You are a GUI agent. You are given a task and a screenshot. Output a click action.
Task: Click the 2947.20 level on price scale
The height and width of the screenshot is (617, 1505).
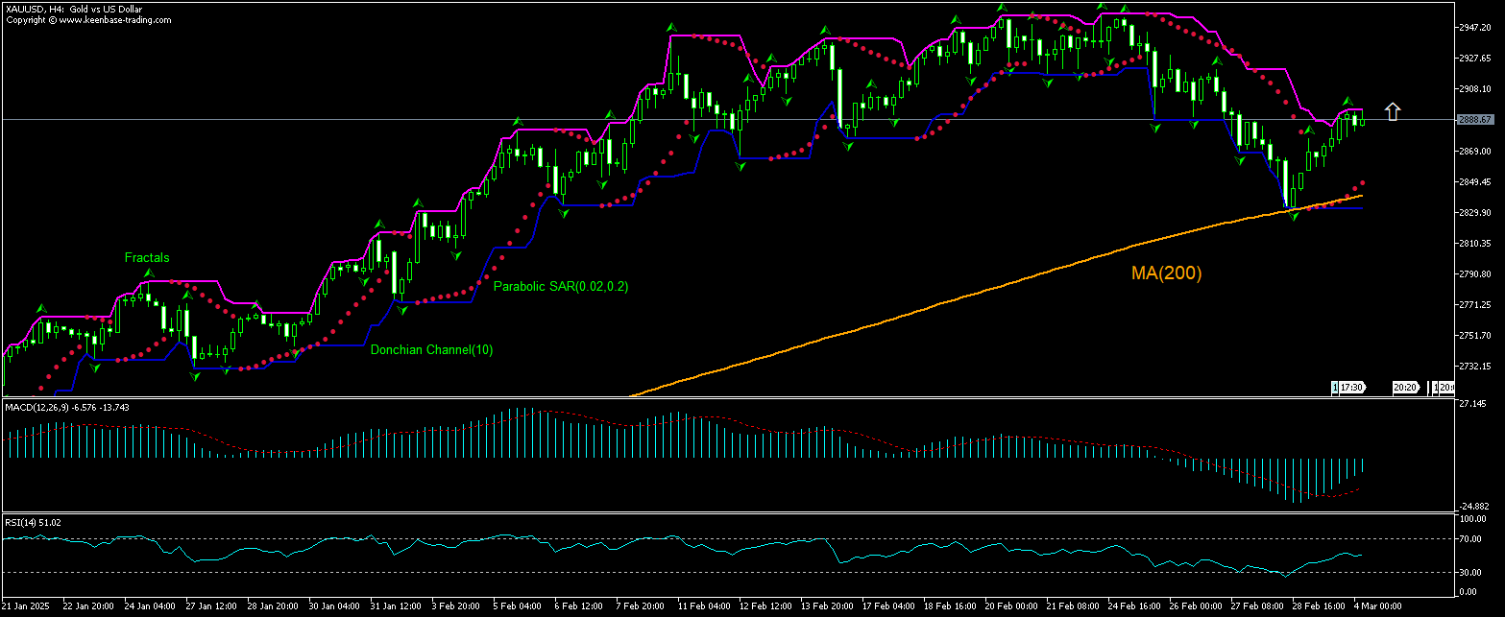tap(1476, 28)
